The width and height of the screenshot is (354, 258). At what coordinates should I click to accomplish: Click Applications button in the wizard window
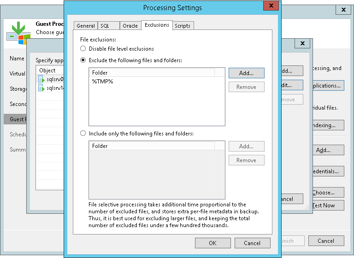click(x=328, y=86)
